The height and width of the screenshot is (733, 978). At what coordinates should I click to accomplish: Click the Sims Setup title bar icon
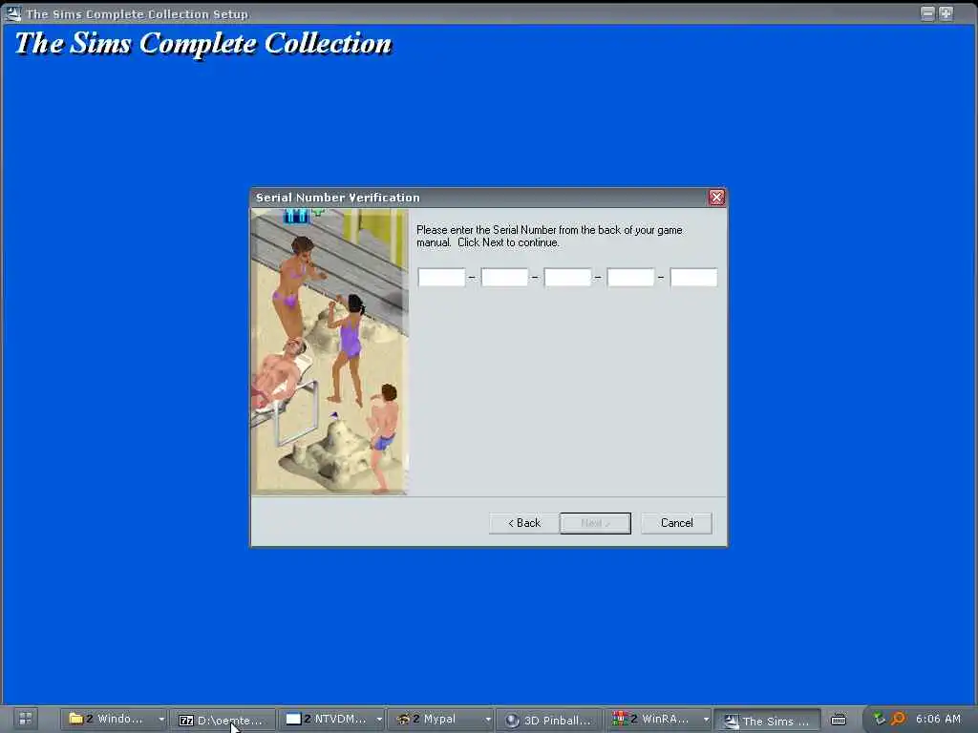pyautogui.click(x=12, y=13)
